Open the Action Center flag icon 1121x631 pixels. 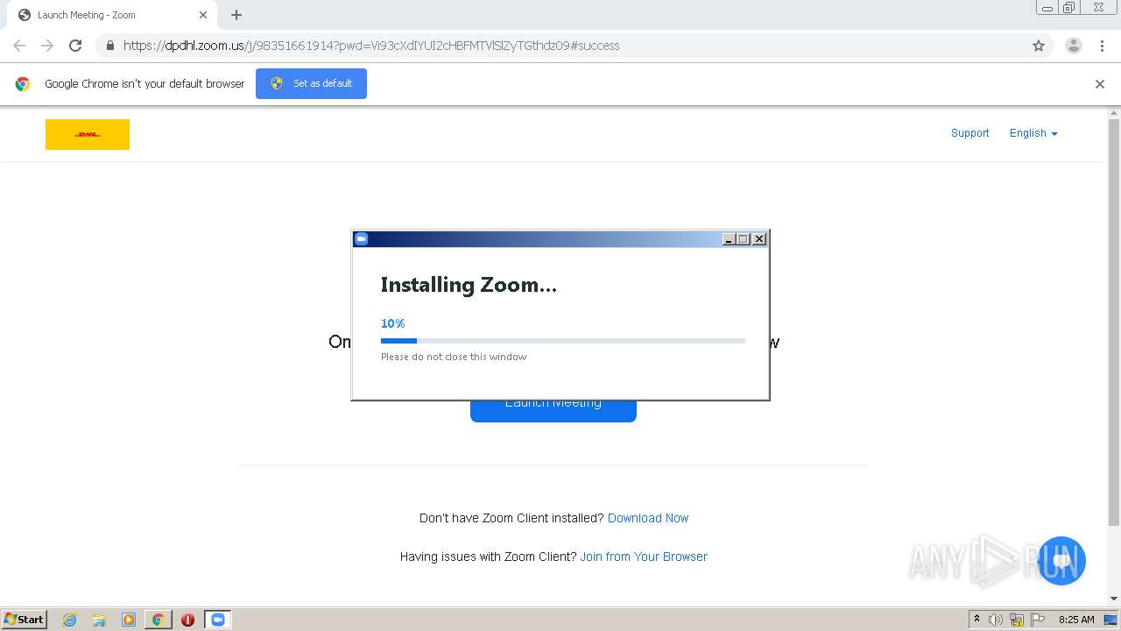tap(1038, 620)
